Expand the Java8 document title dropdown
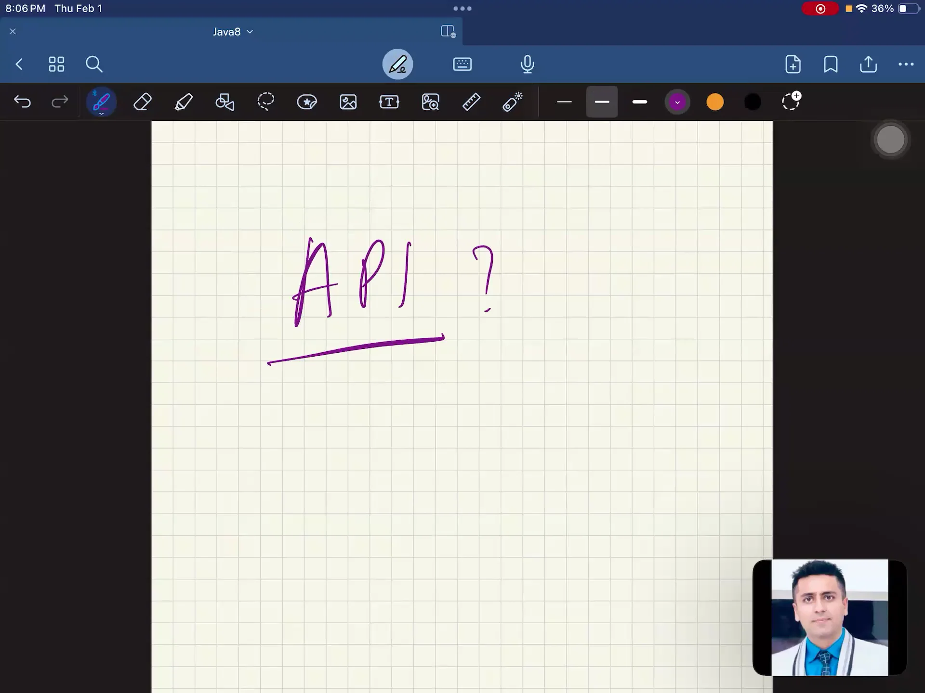The height and width of the screenshot is (693, 925). 233,32
